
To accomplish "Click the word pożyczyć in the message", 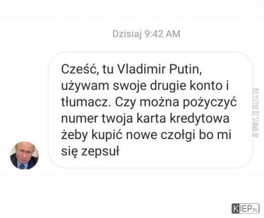I will (x=210, y=102).
